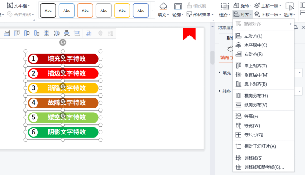Select the 描边文字特效 shape
The height and width of the screenshot is (175, 305).
pos(63,73)
